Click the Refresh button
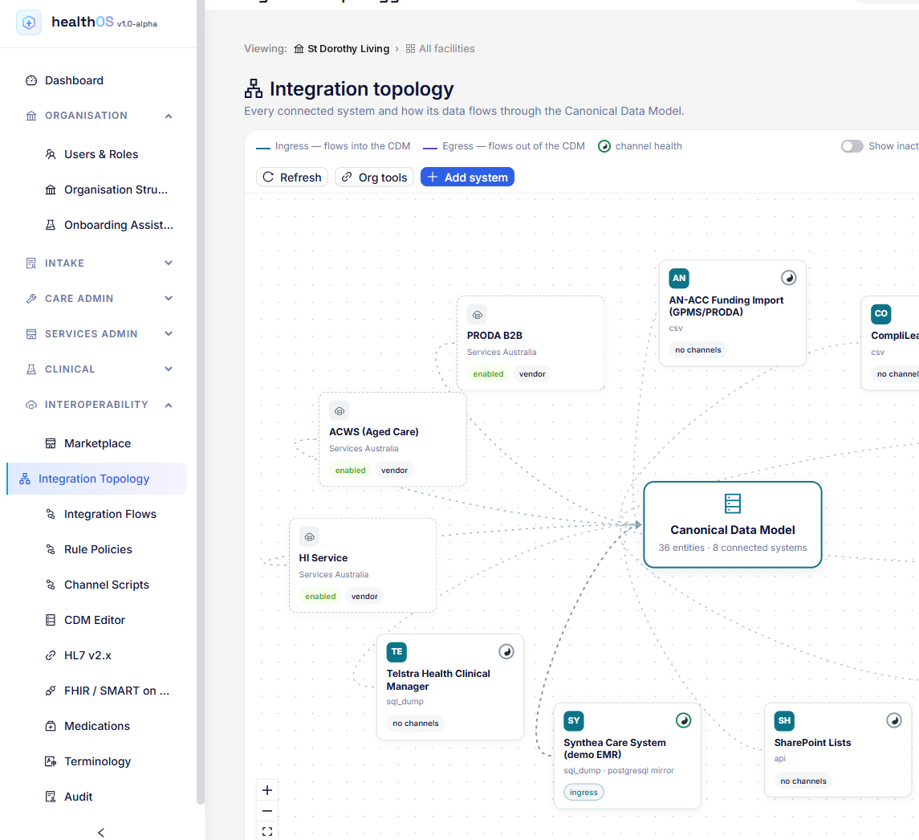919x840 pixels. pyautogui.click(x=292, y=177)
